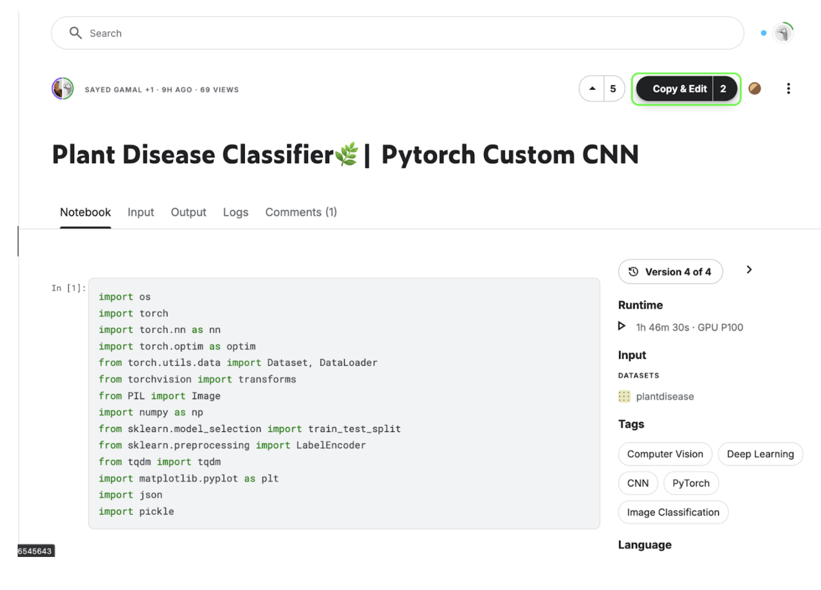The width and height of the screenshot is (821, 590).
Task: Select the PyTorch tag chip
Action: point(690,483)
